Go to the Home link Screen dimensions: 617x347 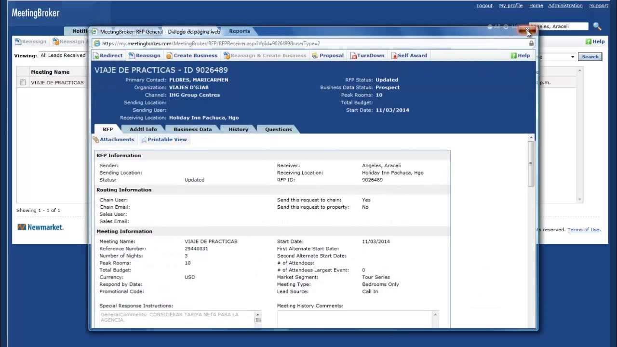536,6
